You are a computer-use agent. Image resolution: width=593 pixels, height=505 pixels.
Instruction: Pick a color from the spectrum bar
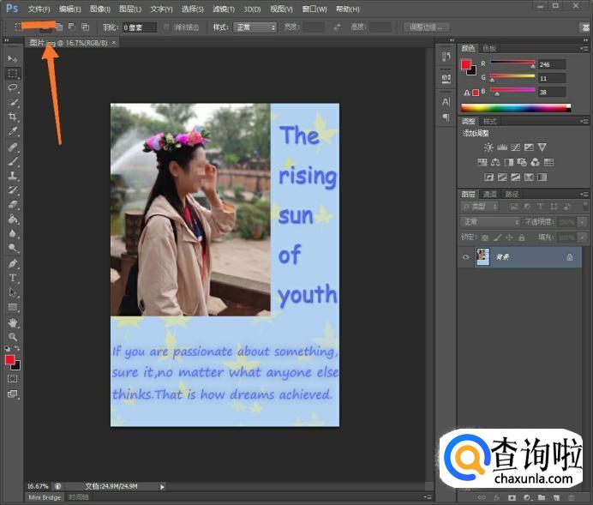coord(514,108)
